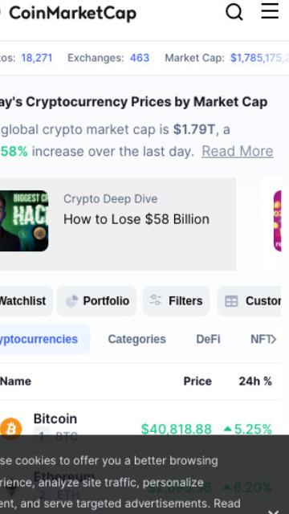Switch to the DeFi tab
289x514 pixels.
[x=208, y=339]
